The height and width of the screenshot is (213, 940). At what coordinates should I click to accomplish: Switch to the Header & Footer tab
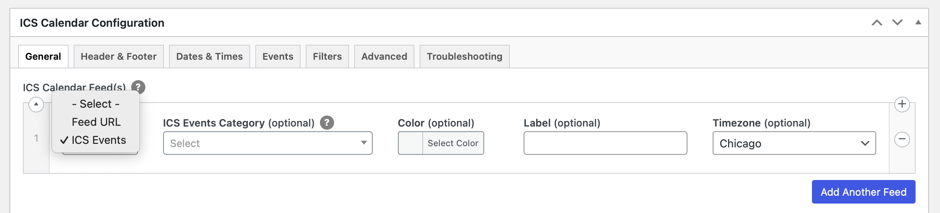119,57
